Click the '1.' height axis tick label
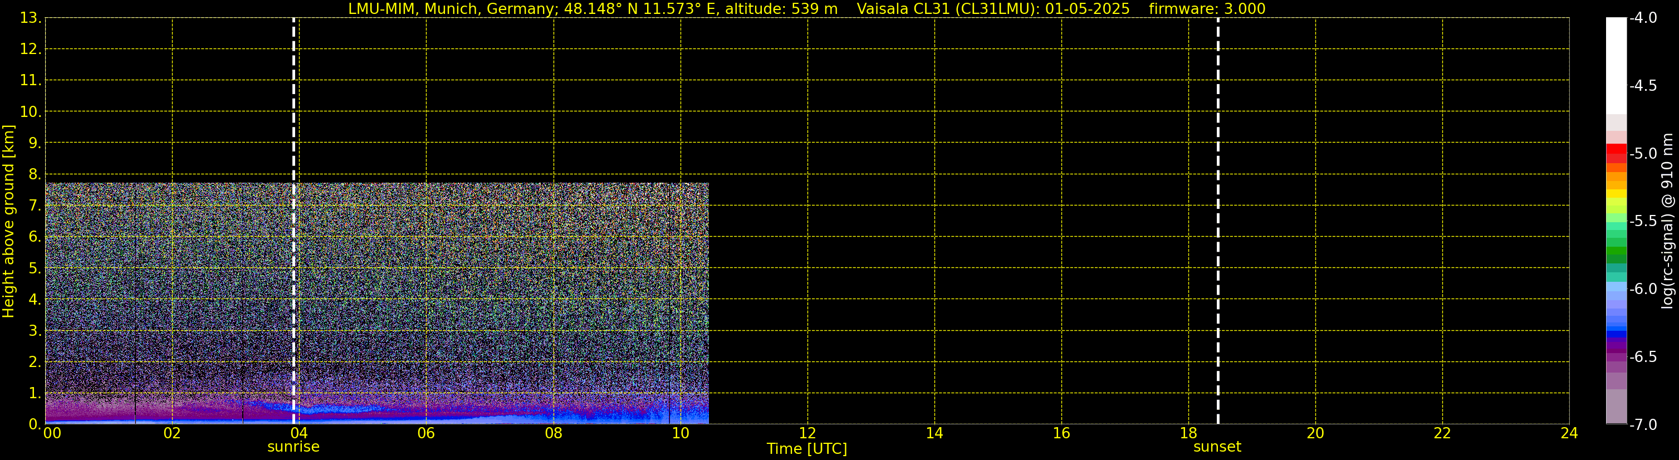 coord(35,394)
